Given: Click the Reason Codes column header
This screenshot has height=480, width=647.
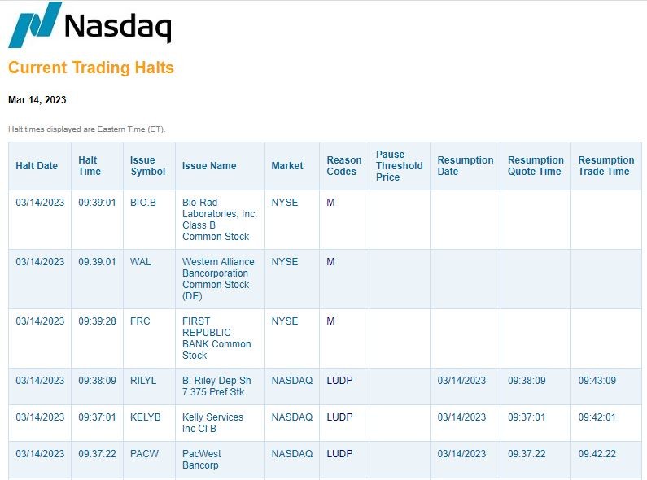Looking at the screenshot, I should (x=343, y=166).
